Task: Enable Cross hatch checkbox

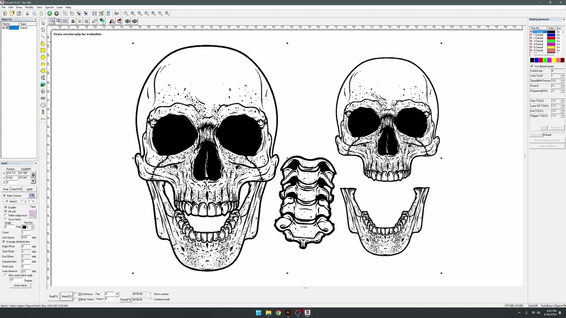Action: 6,219
